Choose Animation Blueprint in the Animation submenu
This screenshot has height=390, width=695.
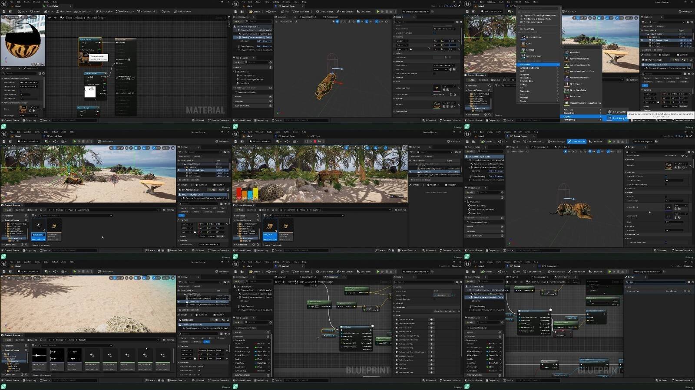579,59
